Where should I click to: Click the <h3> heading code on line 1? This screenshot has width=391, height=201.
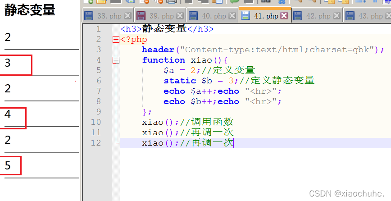click(167, 29)
